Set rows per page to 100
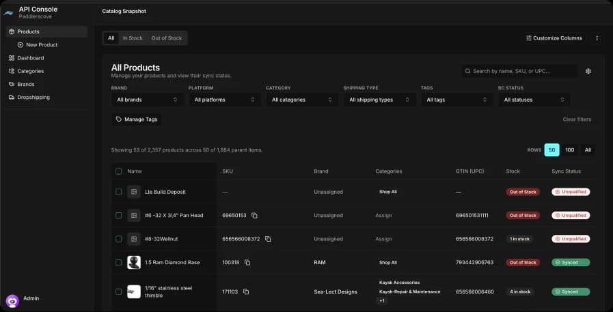 569,150
